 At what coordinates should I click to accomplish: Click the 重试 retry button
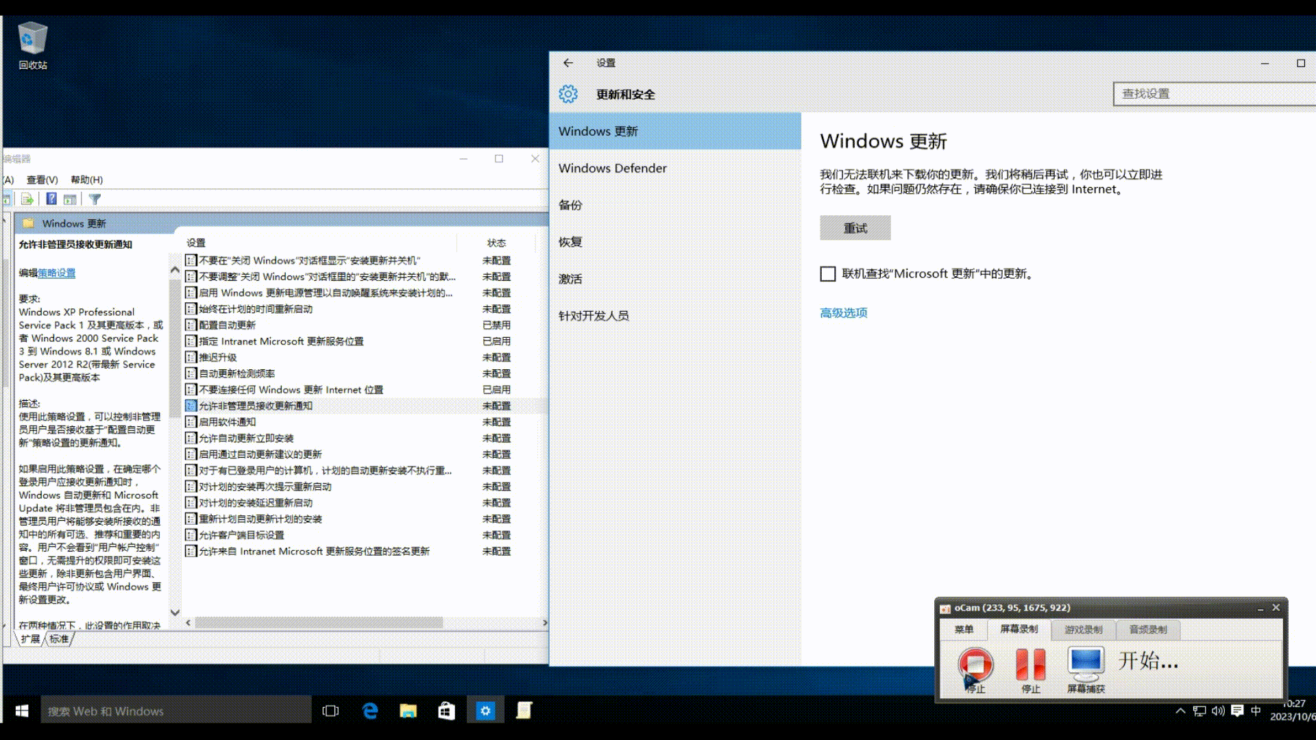tap(855, 228)
